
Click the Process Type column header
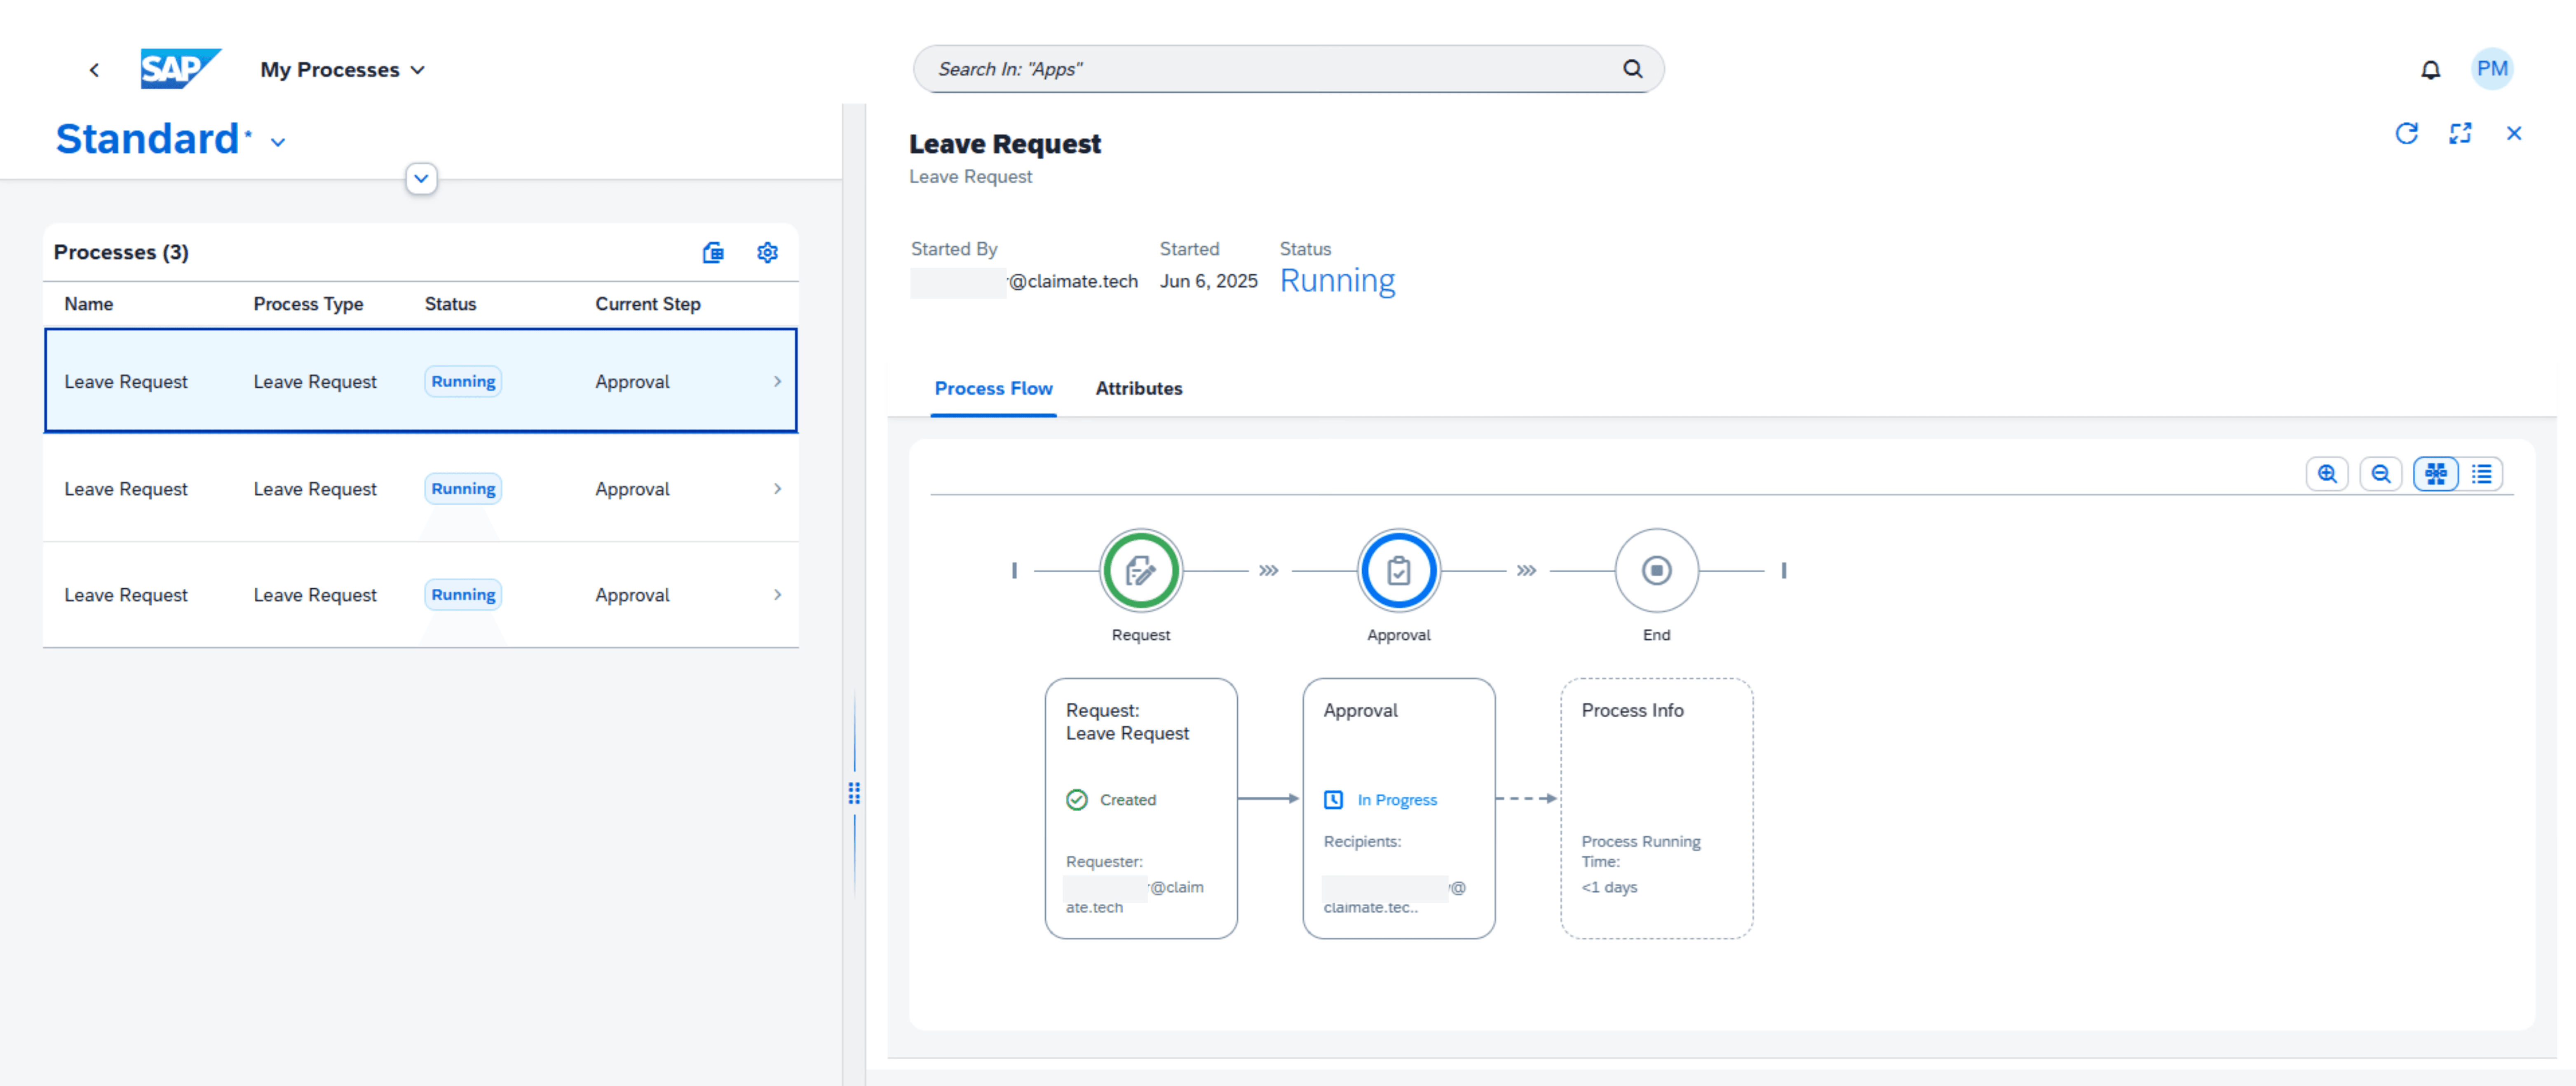tap(308, 304)
